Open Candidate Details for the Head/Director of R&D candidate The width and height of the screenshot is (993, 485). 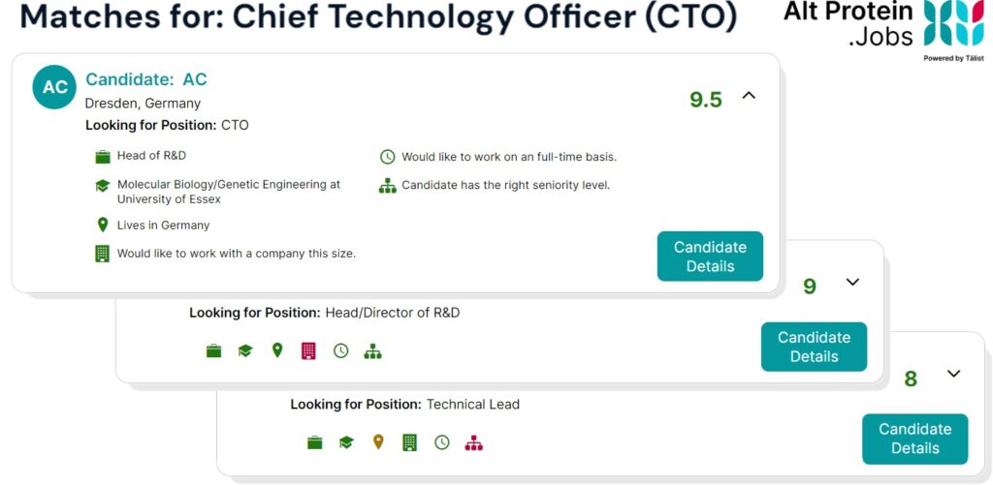tap(814, 347)
